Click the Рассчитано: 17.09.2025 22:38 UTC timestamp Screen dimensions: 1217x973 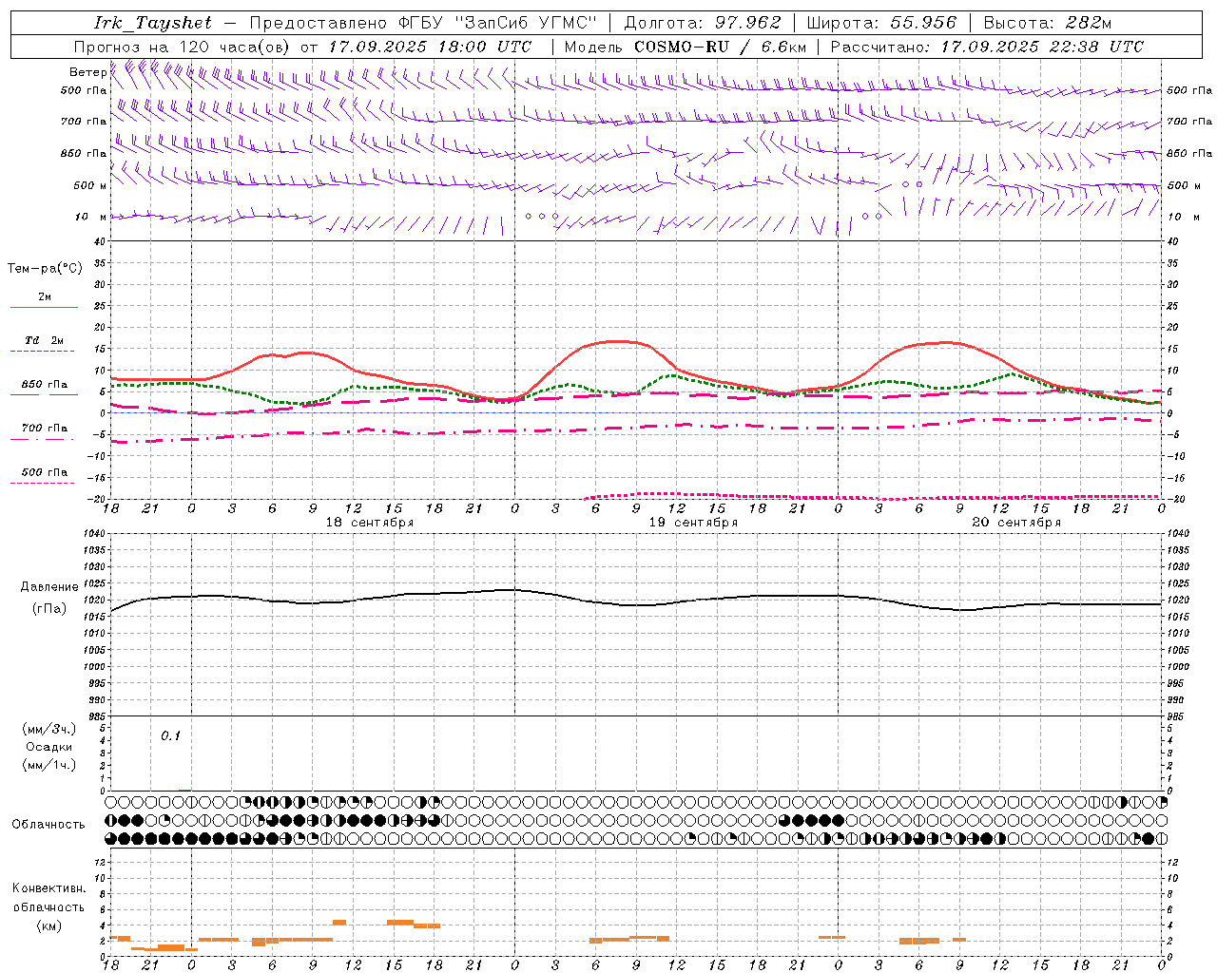coord(988,47)
